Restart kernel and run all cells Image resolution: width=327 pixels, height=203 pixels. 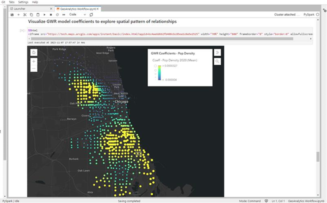click(x=64, y=15)
